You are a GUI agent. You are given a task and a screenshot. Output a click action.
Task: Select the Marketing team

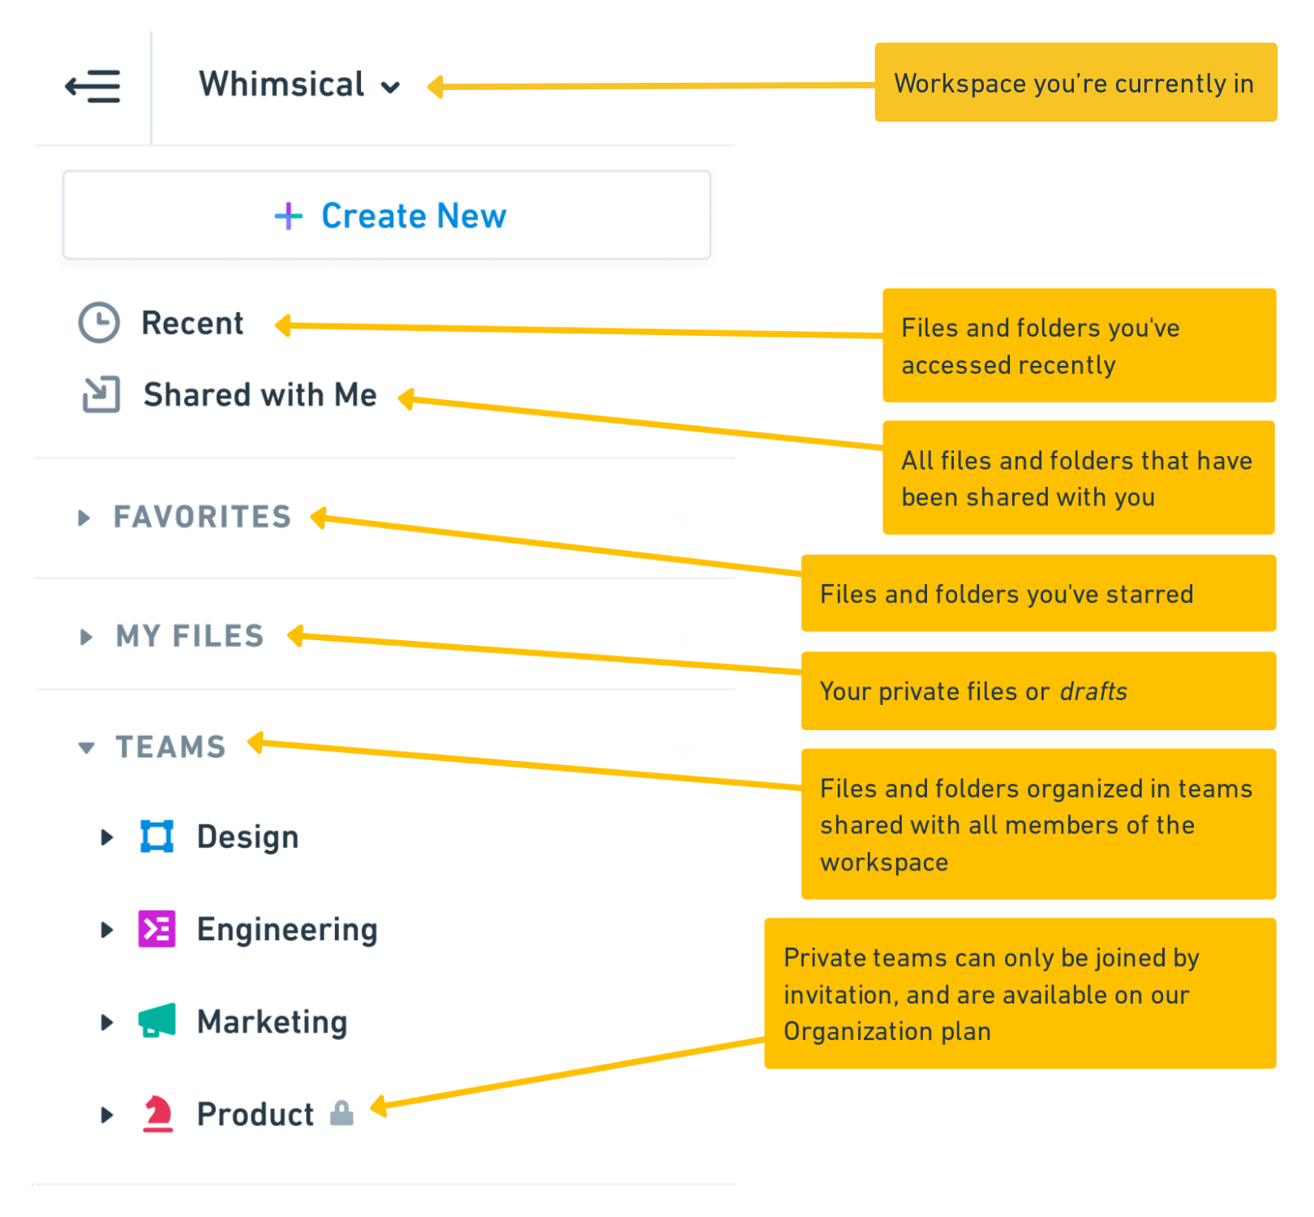[270, 1021]
